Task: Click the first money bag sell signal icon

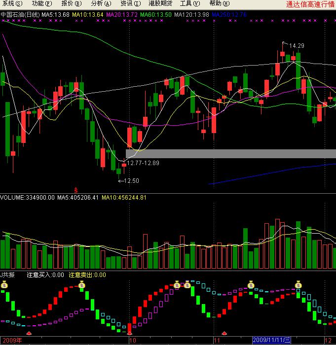Action: [4, 285]
